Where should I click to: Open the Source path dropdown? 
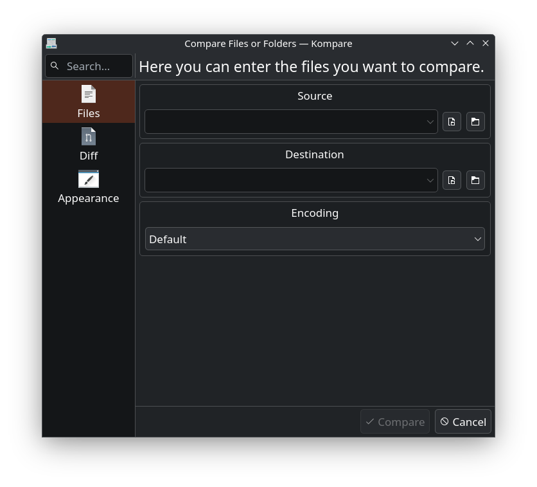[430, 122]
